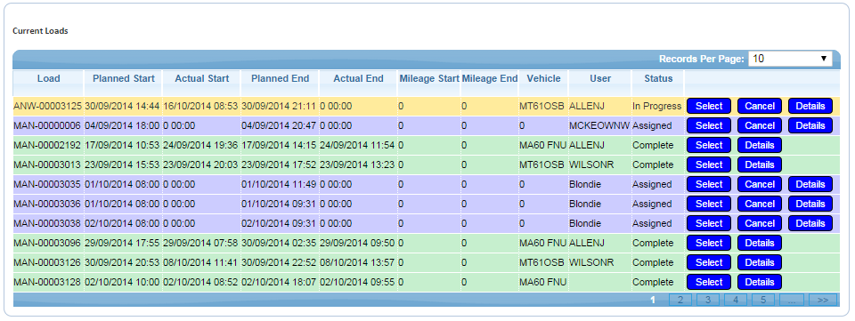Sort by Status column header
Image resolution: width=855 pixels, height=321 pixels.
pyautogui.click(x=658, y=79)
